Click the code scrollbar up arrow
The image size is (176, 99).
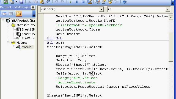pos(171,18)
